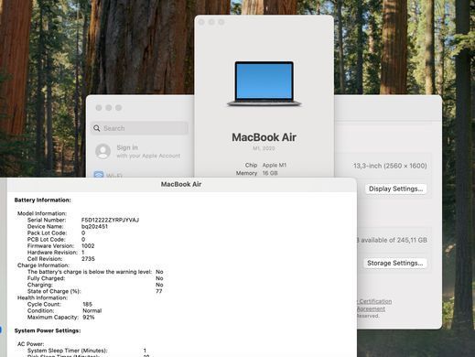This screenshot has height=357, width=475.
Task: Click the Chip Apple M1 value
Action: pos(275,165)
